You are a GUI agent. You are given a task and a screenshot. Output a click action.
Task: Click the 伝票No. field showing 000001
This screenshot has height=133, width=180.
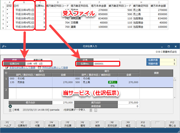coord(106,63)
